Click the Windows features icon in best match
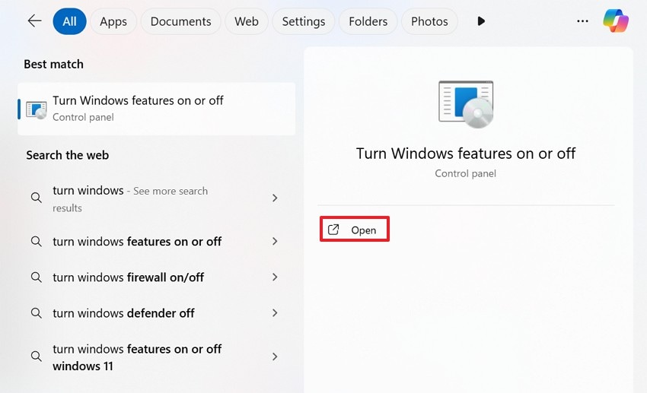 tap(37, 109)
